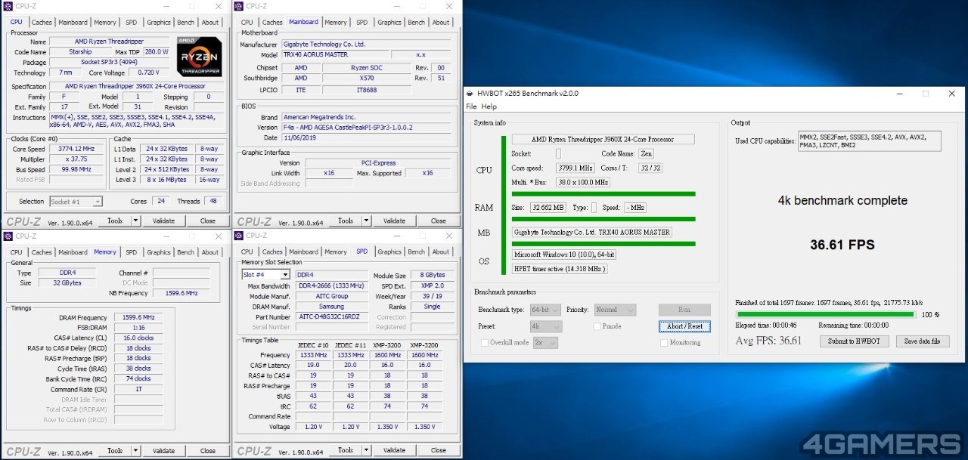Click the HWBOT x265 Benchmark title bar icon
Image resolution: width=968 pixels, height=460 pixels.
(471, 94)
